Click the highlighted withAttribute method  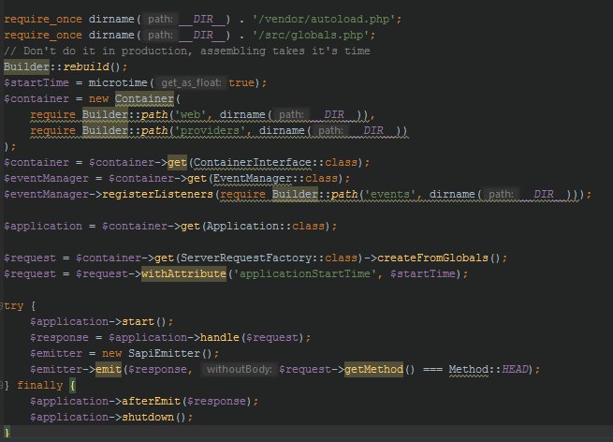[x=183, y=273]
